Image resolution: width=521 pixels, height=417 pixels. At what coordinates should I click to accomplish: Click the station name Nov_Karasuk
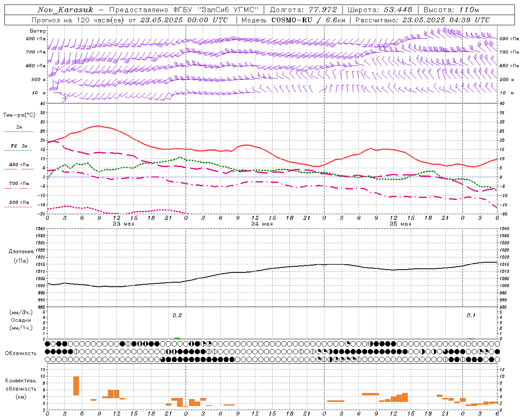pos(65,10)
